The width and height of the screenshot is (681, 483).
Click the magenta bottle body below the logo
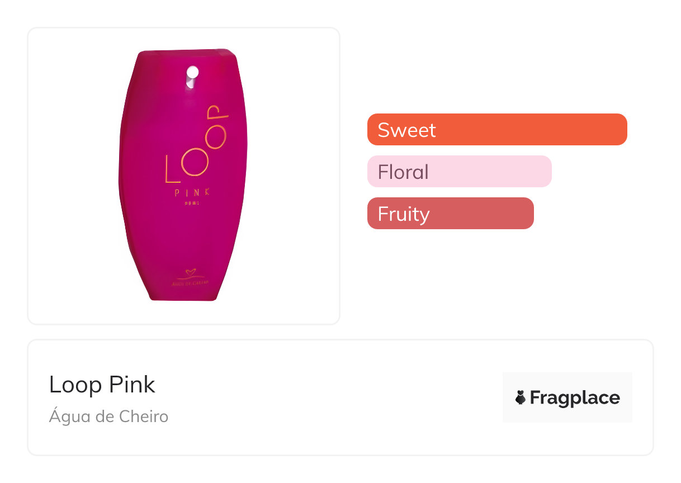[183, 240]
